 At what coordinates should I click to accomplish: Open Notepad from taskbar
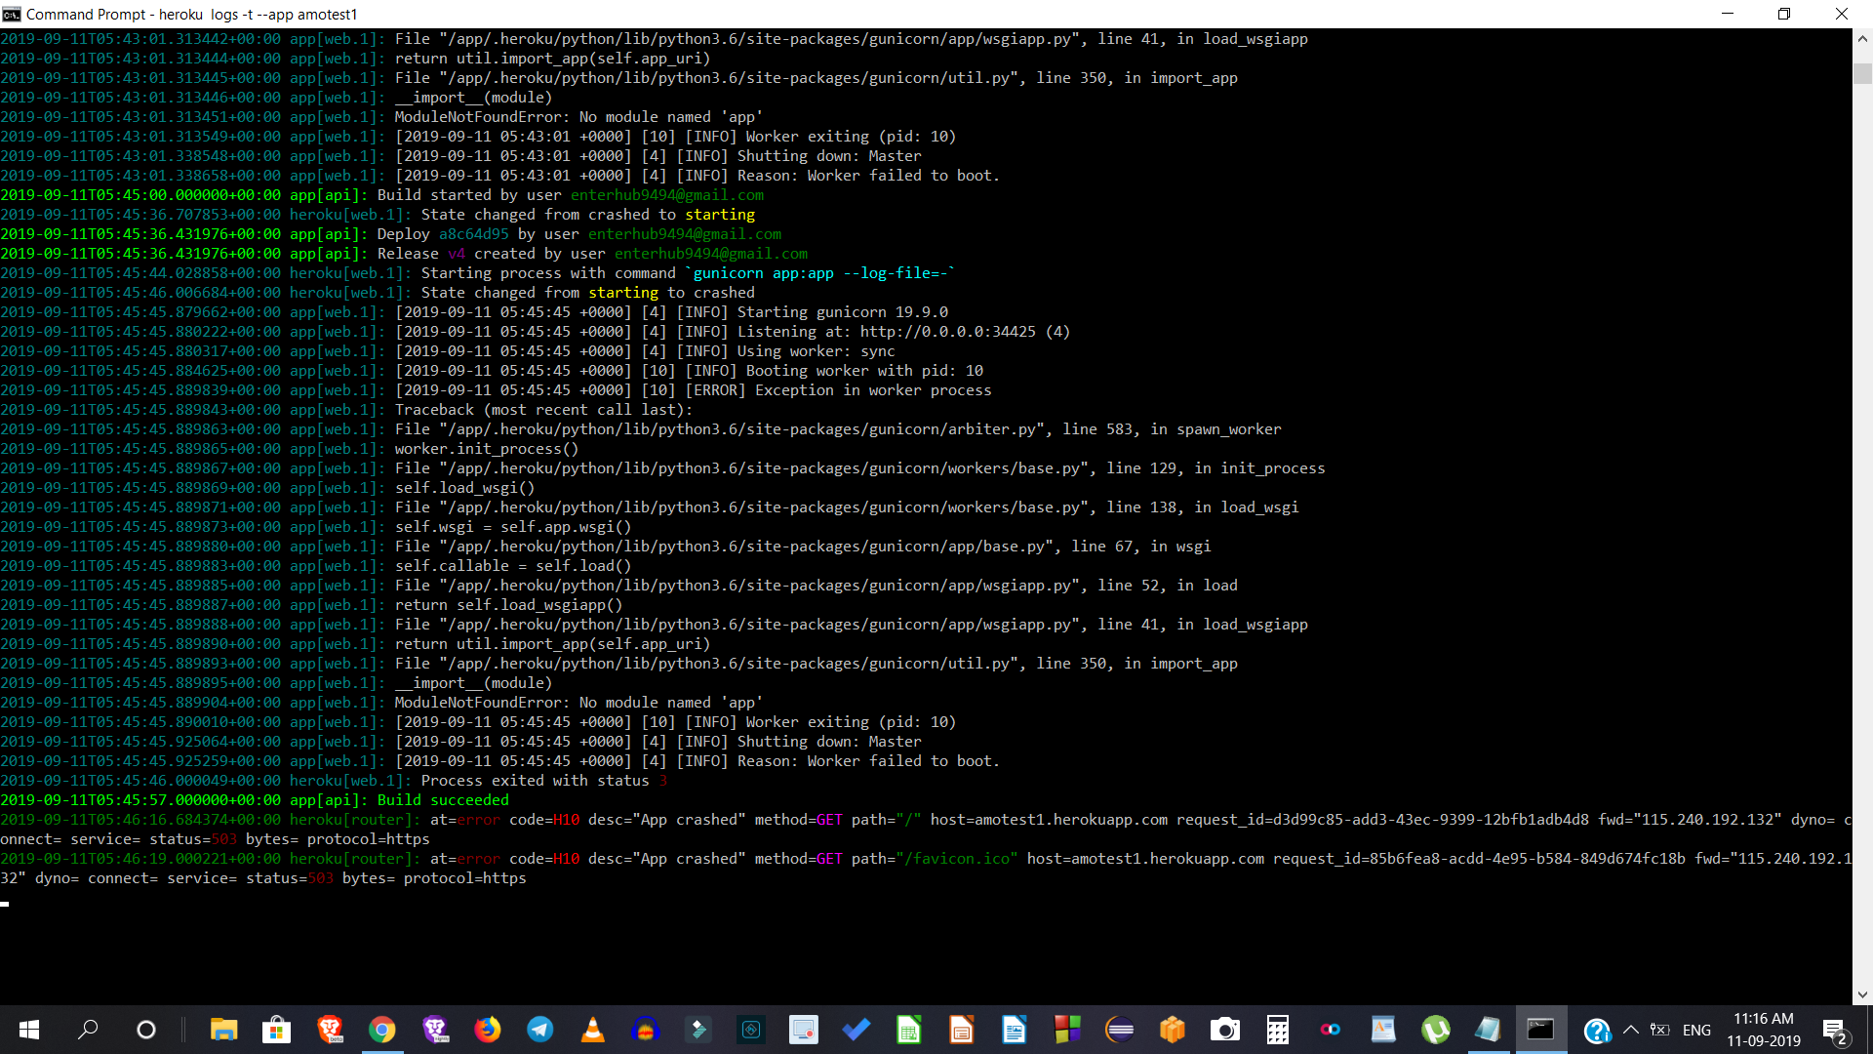[1489, 1030]
